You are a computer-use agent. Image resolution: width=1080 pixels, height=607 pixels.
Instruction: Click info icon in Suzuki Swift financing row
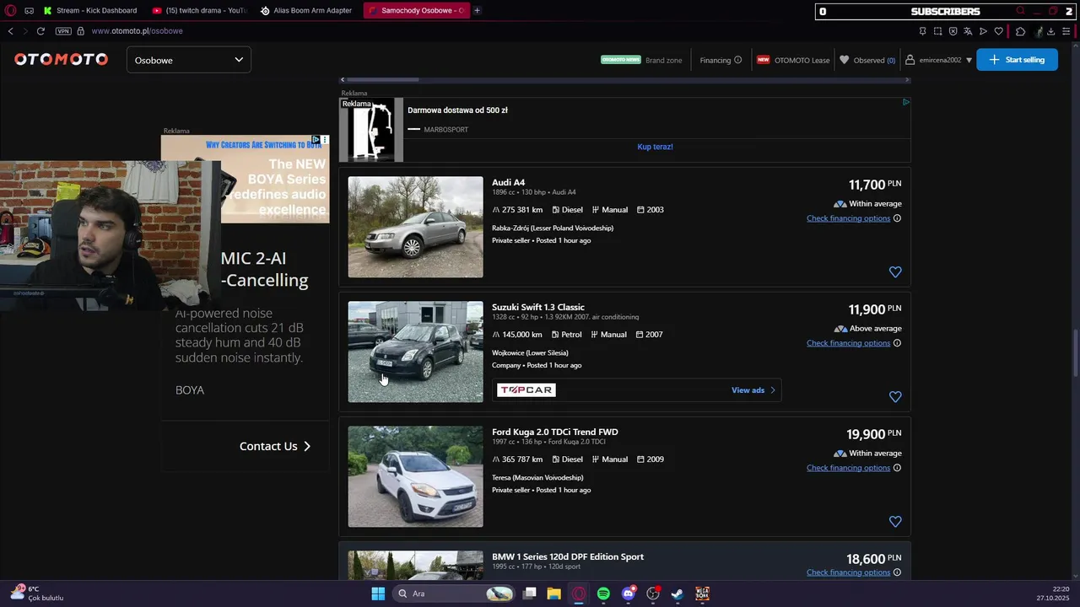click(x=897, y=343)
